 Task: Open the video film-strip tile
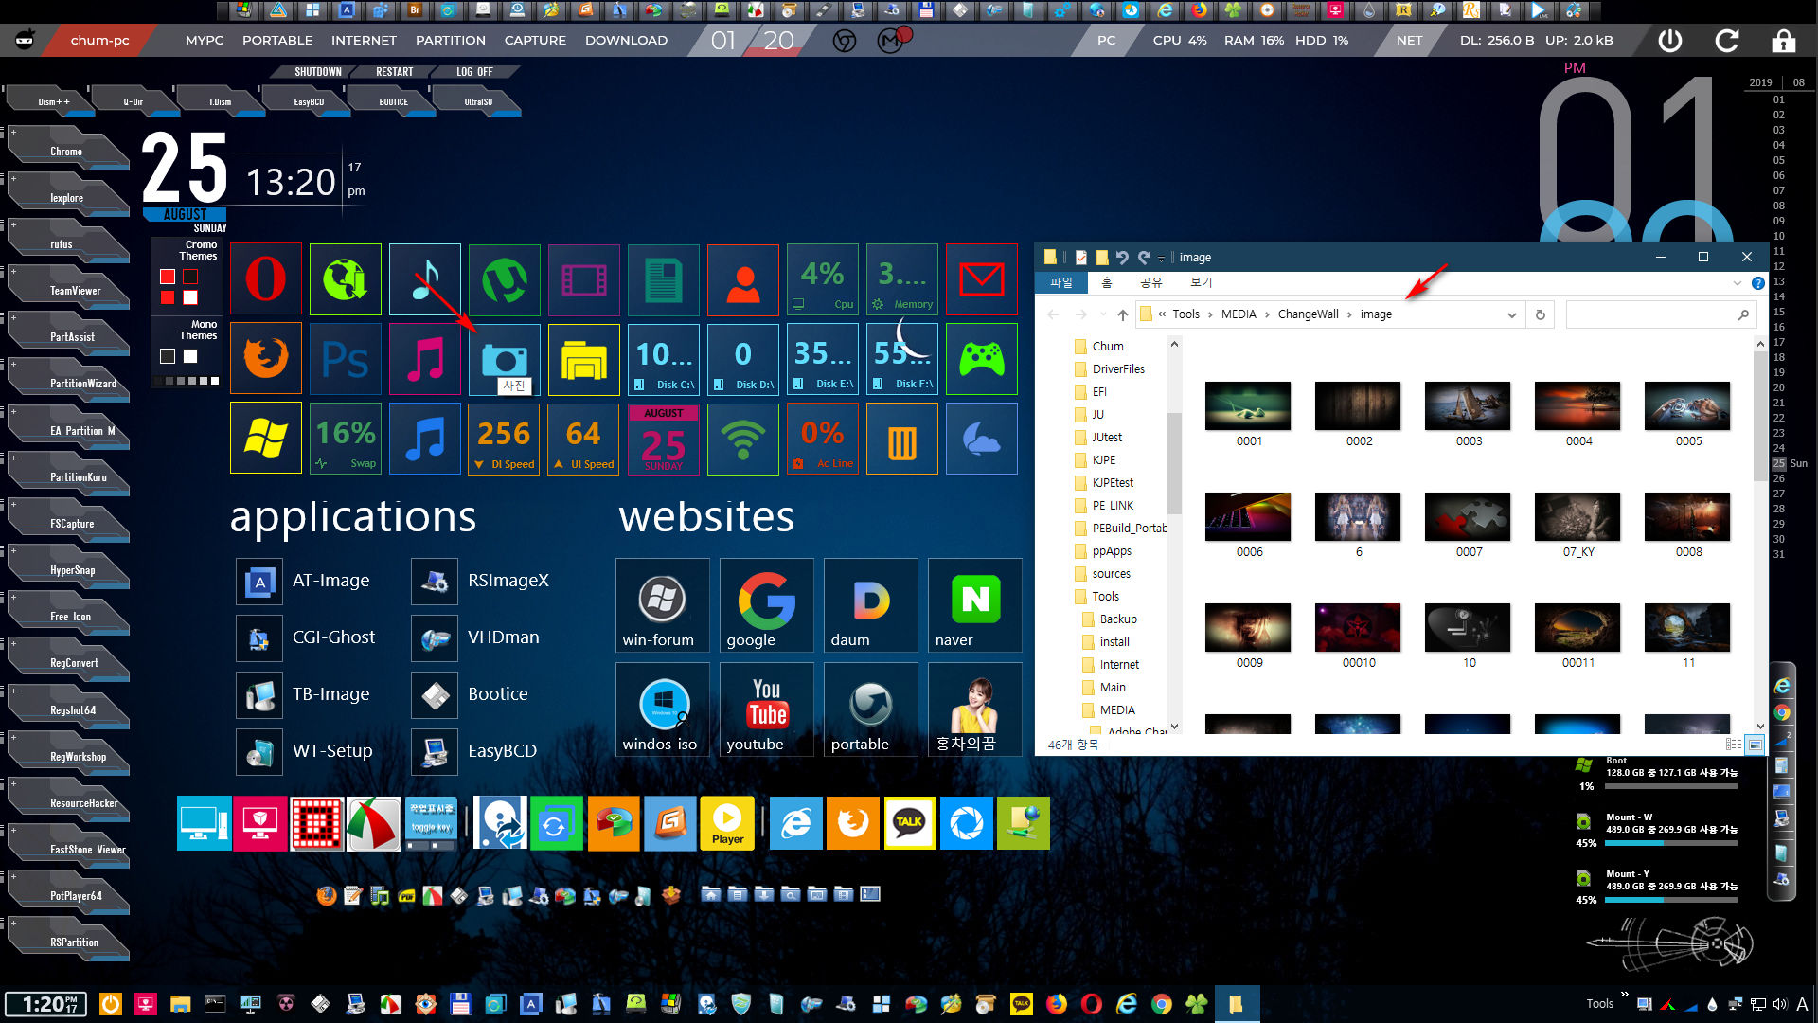click(x=584, y=279)
